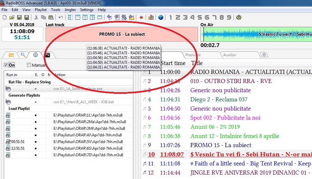Select track 12 JINGLE RVE ANIVERSAR 2019 DINAMIC
Screen dimensions: 312x179
point(227,173)
